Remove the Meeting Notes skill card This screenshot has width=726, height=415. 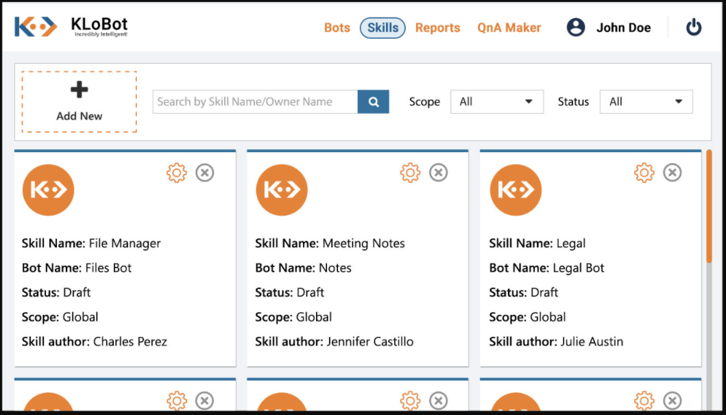coord(438,173)
